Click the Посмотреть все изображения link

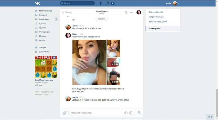click(86, 37)
